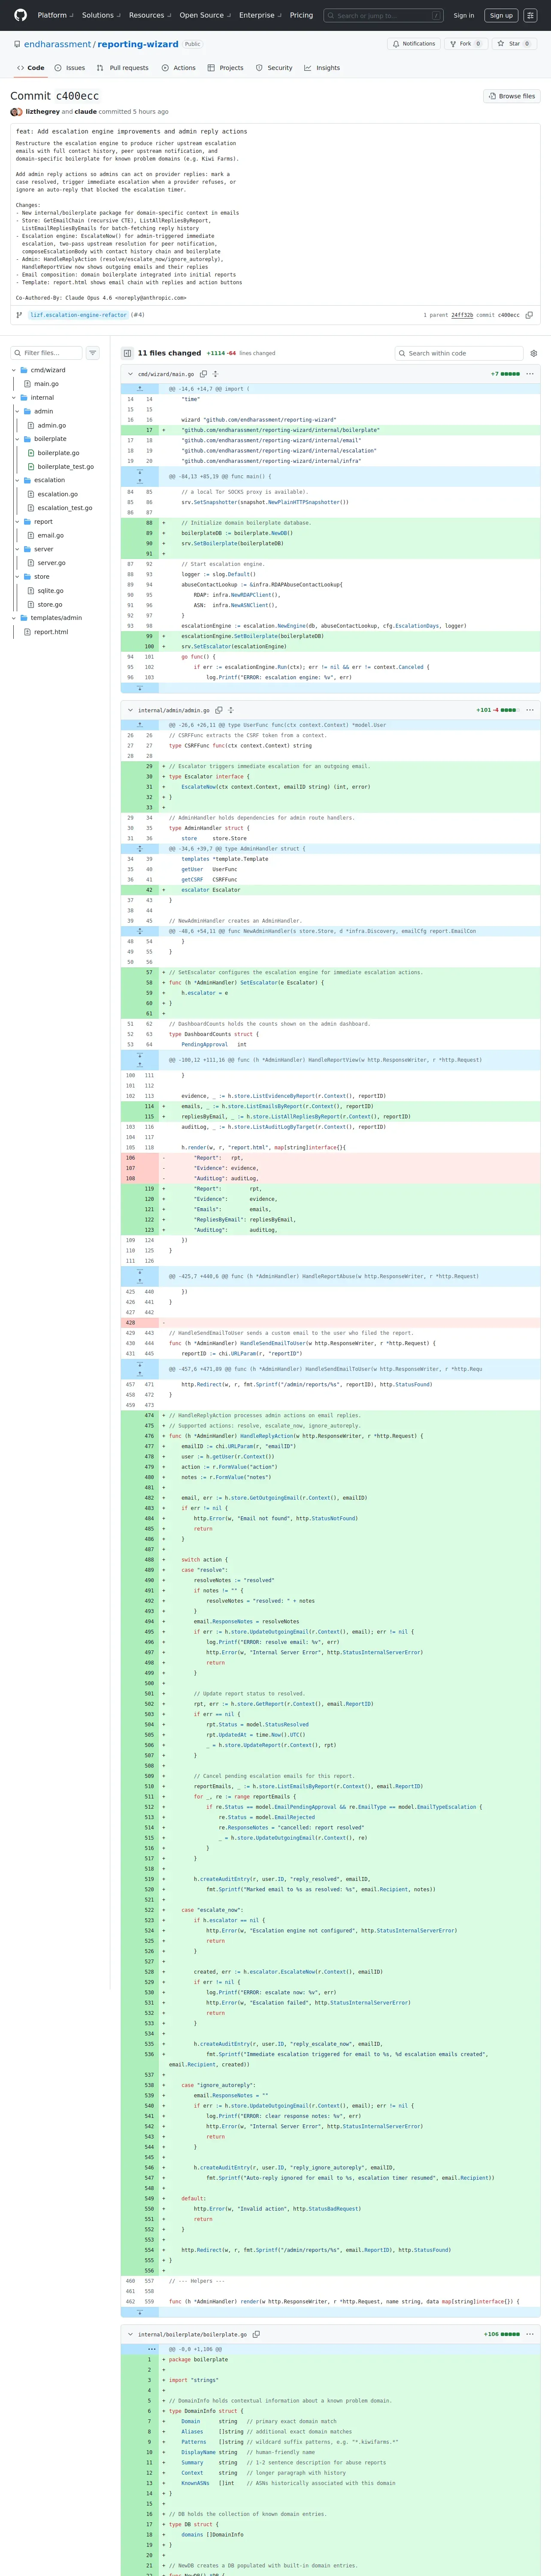Screen dimensions: 551x2576
Task: Go to the Pricing page
Action: [301, 15]
